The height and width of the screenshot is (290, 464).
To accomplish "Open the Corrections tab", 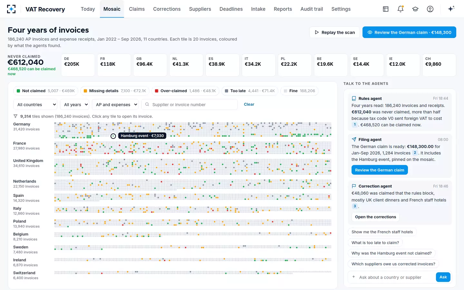I will [167, 9].
